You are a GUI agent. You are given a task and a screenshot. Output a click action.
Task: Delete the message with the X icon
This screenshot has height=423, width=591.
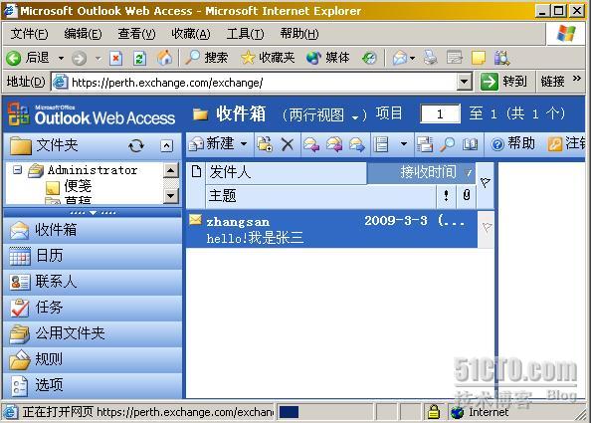[288, 144]
